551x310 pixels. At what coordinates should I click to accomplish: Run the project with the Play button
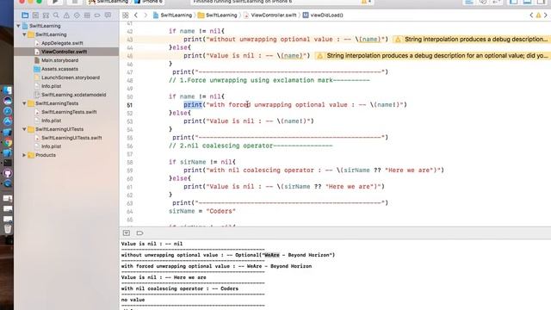(55, 2)
